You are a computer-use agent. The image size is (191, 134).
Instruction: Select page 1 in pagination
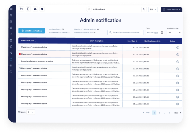click(x=154, y=113)
